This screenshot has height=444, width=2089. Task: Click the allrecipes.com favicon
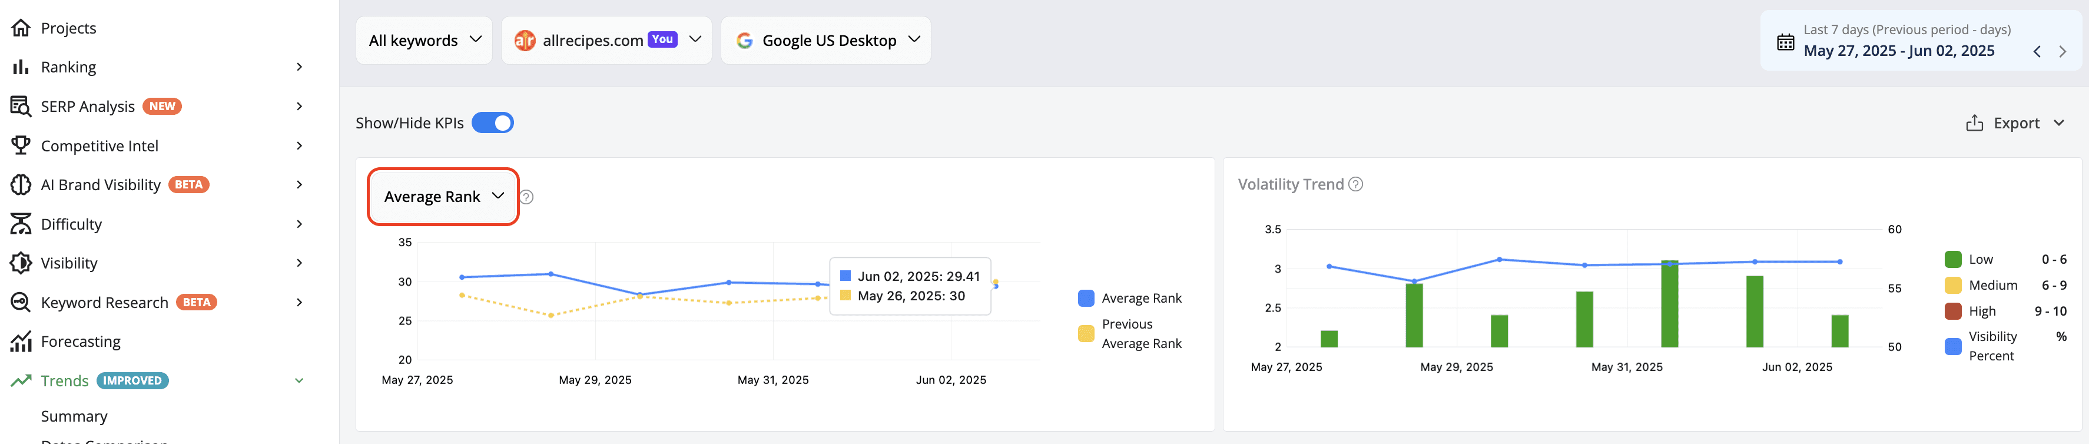(x=525, y=41)
